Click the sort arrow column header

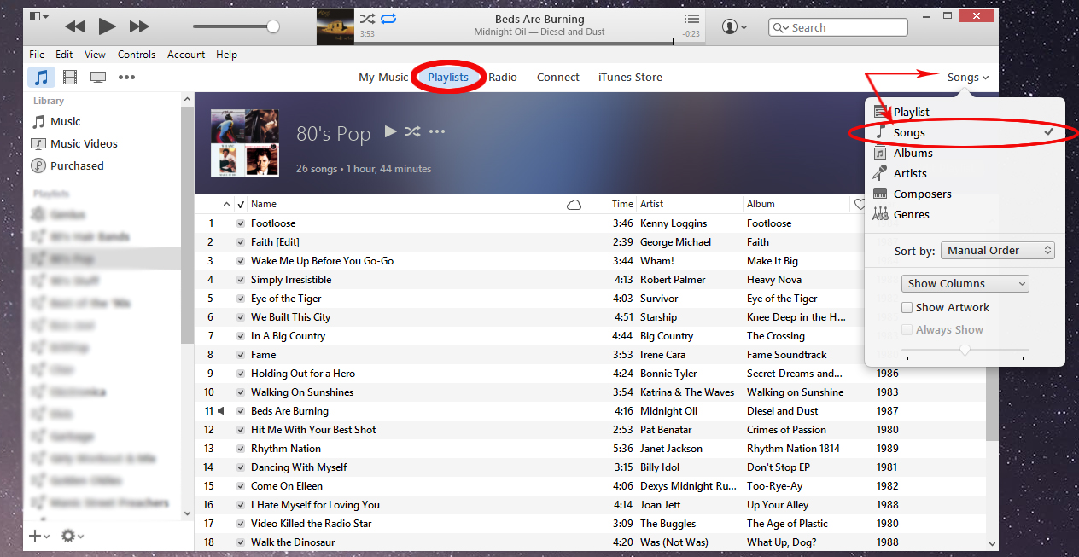coord(226,204)
